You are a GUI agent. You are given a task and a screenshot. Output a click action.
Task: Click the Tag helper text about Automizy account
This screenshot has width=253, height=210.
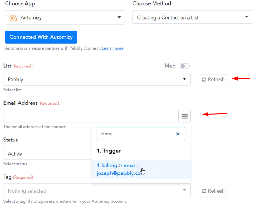[x=65, y=201]
